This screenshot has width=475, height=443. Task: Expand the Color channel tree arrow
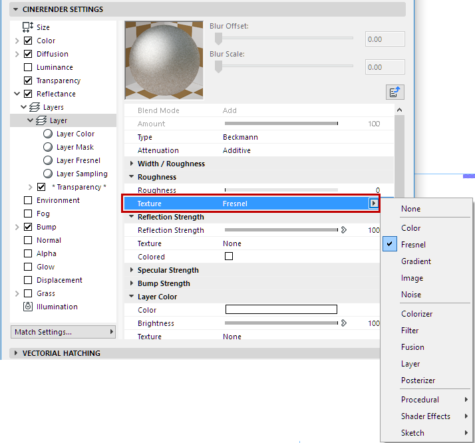(17, 41)
